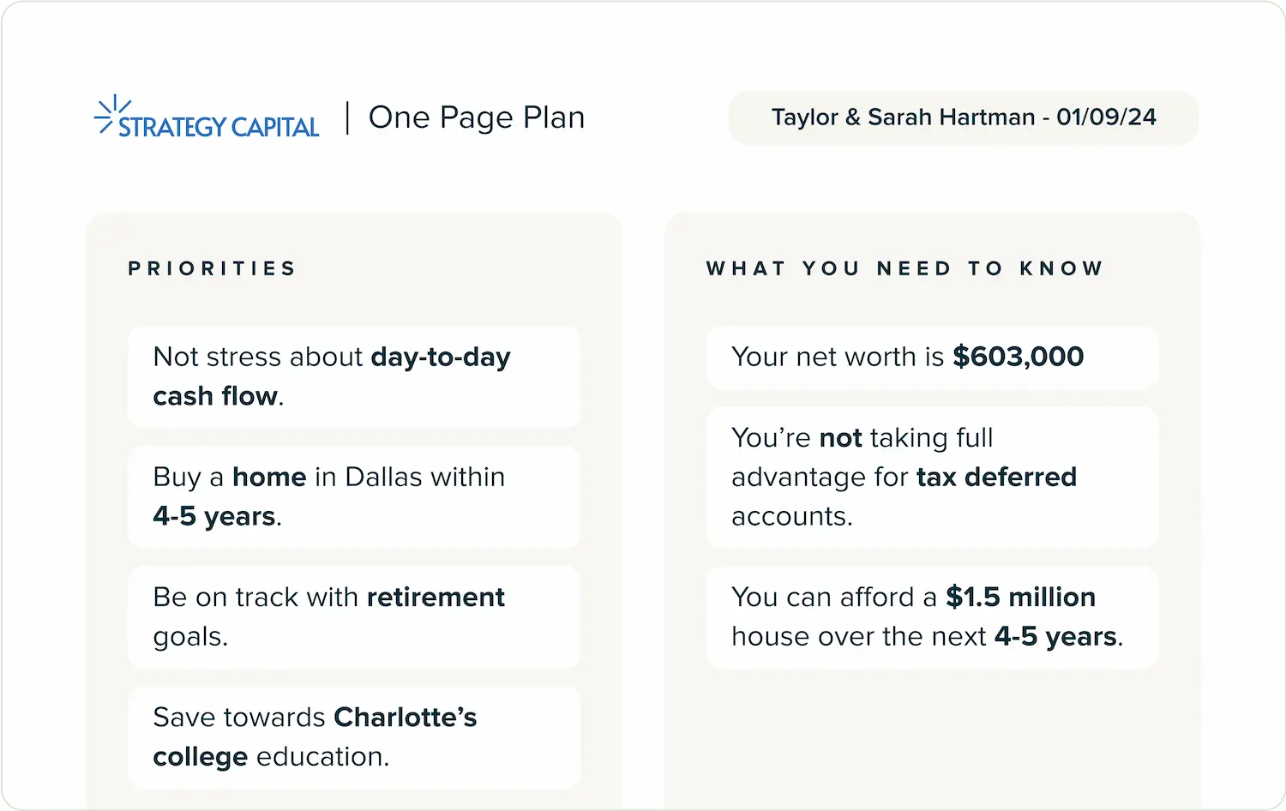Select the "Not stress about" cash flow card
1286x811 pixels.
354,376
